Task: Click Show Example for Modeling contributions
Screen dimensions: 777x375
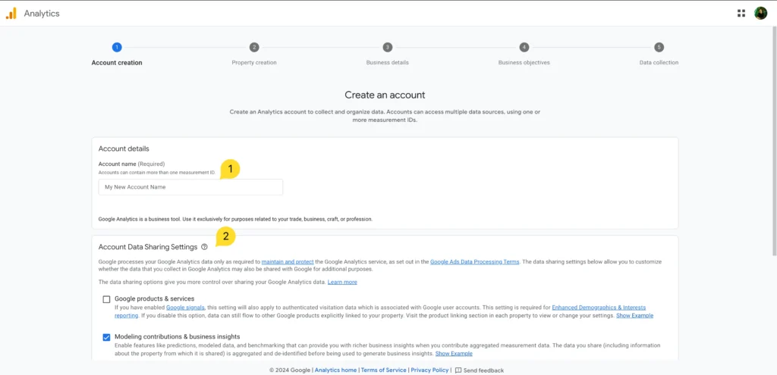Action: point(454,354)
